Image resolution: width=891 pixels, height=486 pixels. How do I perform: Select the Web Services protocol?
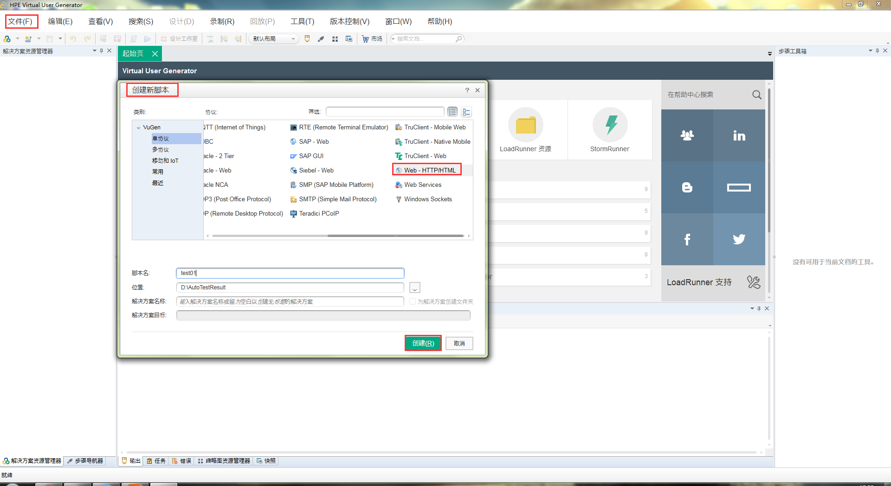(x=422, y=185)
